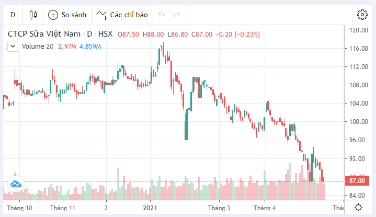Open chart settings gear in top toolbar
Image resolution: width=376 pixels, height=217 pixels.
362,14
